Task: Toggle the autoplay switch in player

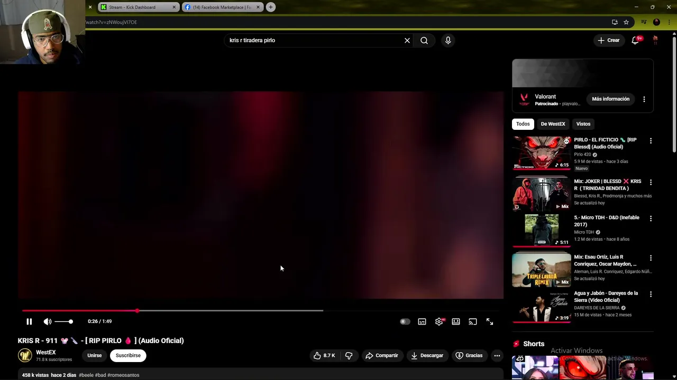Action: point(405,321)
